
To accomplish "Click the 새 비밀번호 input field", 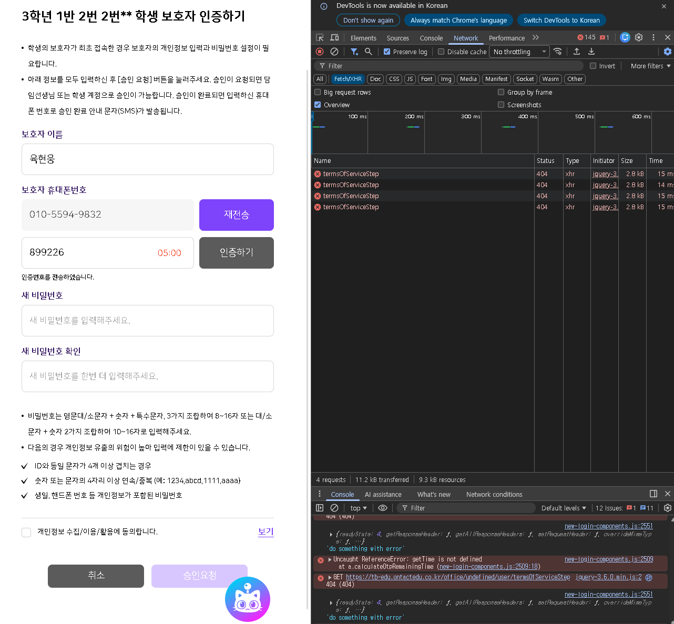I will click(147, 320).
